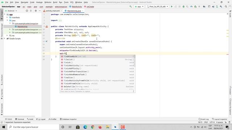Open the Terminal tool window
Screen dimensions: 232x130
pyautogui.click(x=20, y=119)
